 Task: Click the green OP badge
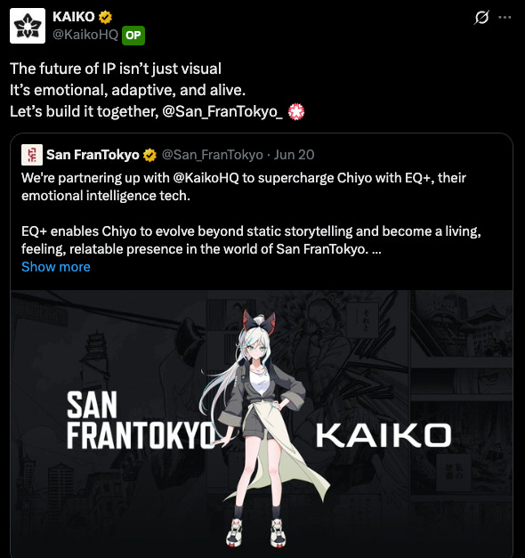click(x=133, y=36)
